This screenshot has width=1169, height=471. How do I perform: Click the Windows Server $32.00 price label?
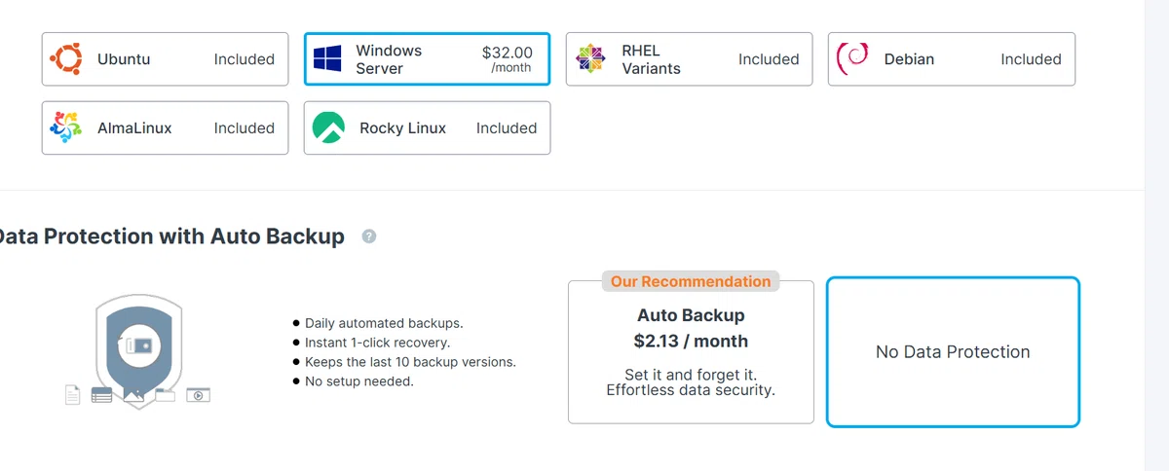coord(508,59)
